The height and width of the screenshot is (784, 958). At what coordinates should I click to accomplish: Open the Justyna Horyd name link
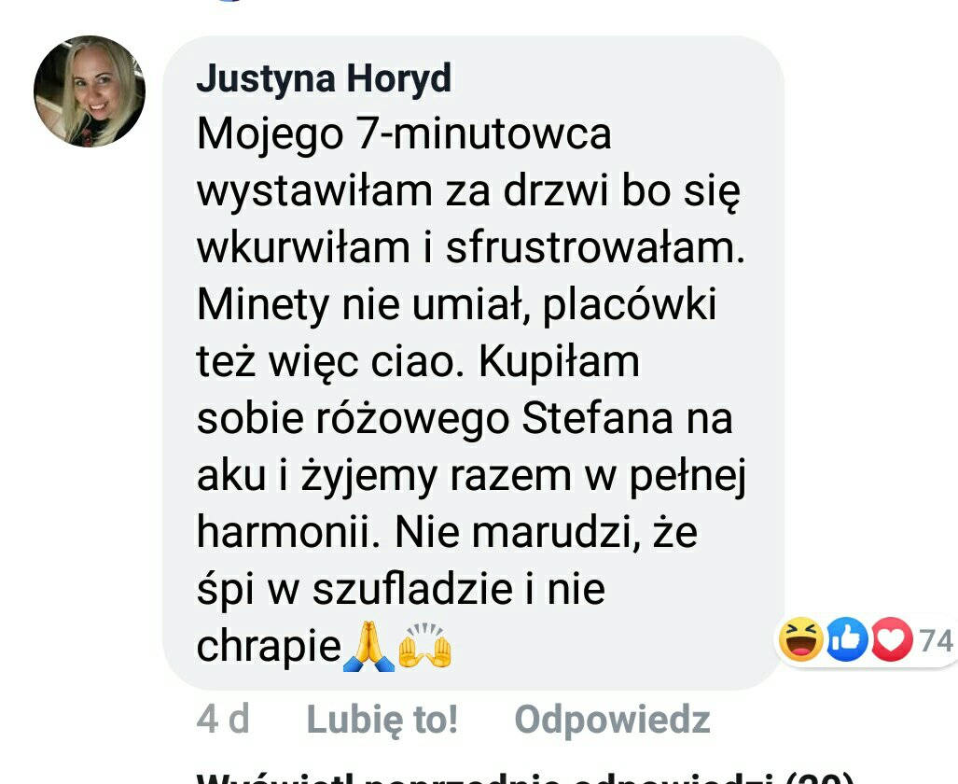tap(324, 79)
